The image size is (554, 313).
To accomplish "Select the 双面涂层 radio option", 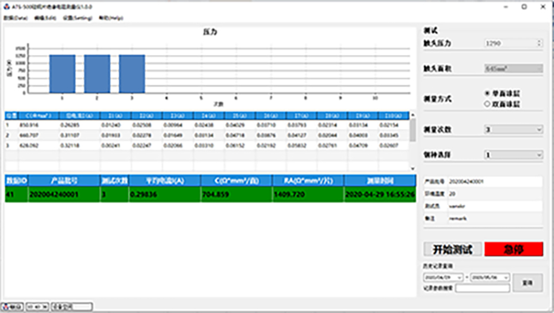I will click(x=487, y=104).
